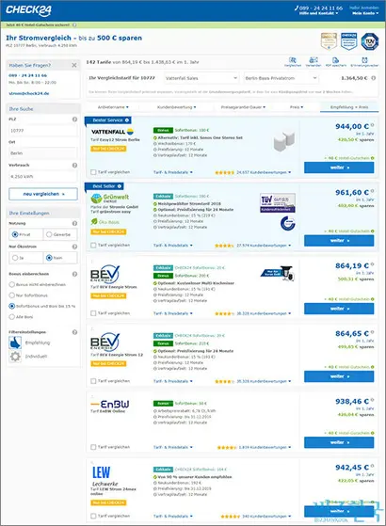Screen dimensions: 386x526
Task: Click the Vattenfall provider logo
Action: click(112, 132)
